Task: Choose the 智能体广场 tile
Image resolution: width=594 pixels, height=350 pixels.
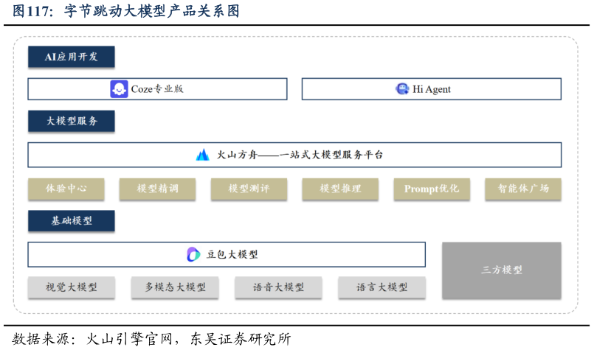Action: click(x=523, y=189)
